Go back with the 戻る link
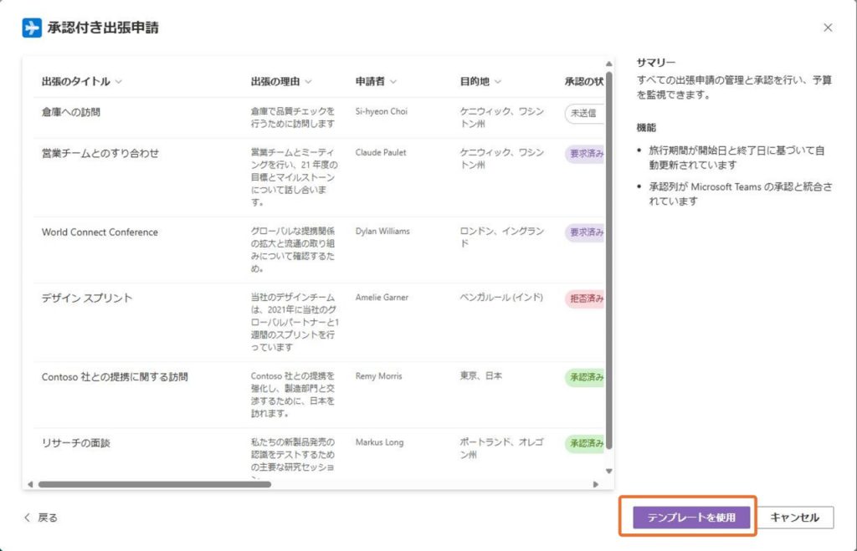857x551 pixels. [x=41, y=518]
